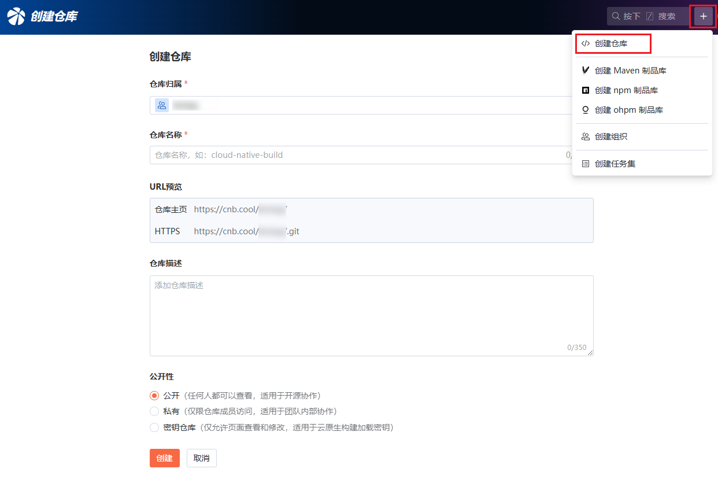This screenshot has height=498, width=718.
Task: Click the ohpm icon in dropdown menu
Action: click(586, 110)
